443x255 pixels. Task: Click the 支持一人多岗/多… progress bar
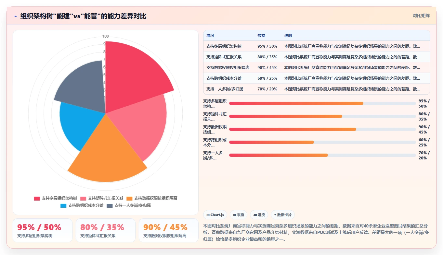[322, 155]
